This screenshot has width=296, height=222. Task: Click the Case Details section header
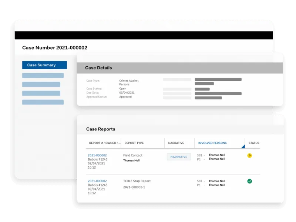pyautogui.click(x=180, y=68)
